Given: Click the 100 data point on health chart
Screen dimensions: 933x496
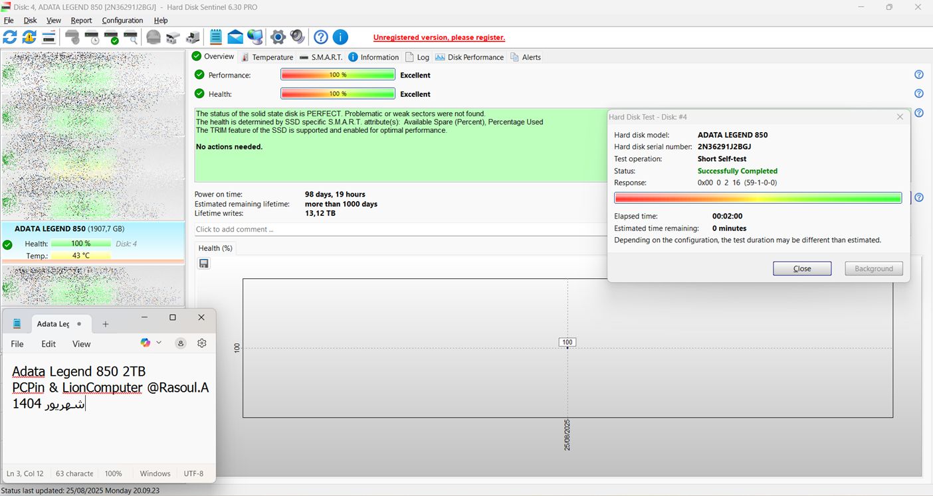Looking at the screenshot, I should tap(567, 343).
